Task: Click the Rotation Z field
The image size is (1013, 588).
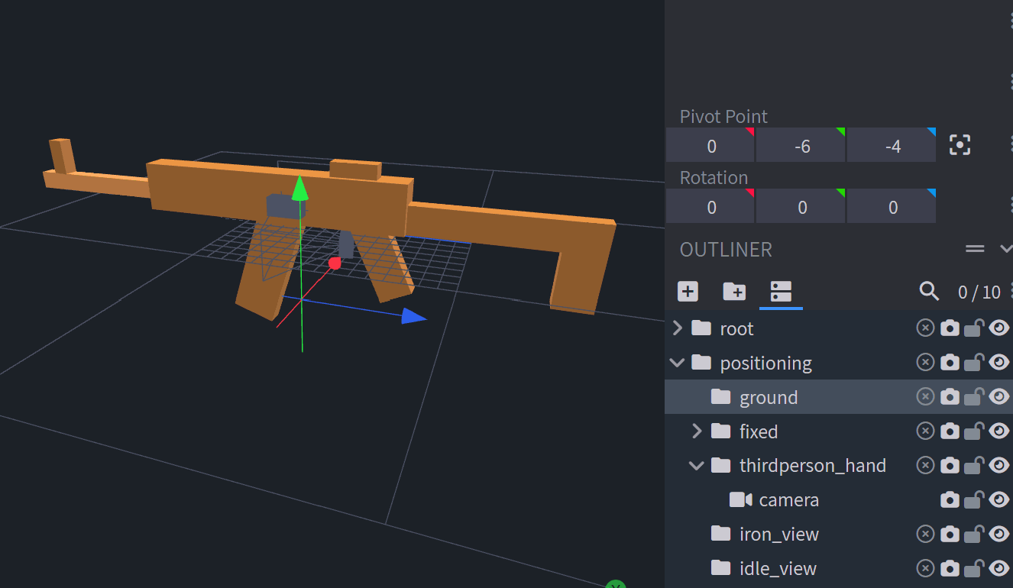Action: tap(892, 206)
